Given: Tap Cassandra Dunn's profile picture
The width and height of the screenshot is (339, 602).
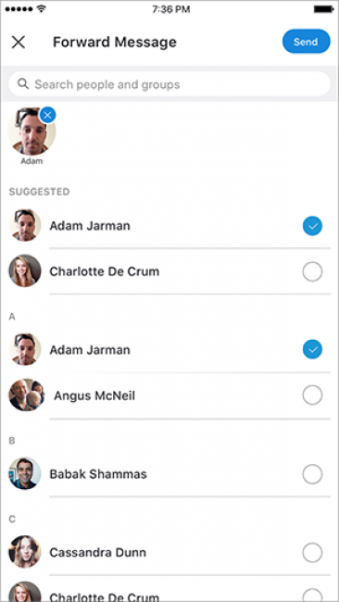Looking at the screenshot, I should click(x=25, y=552).
